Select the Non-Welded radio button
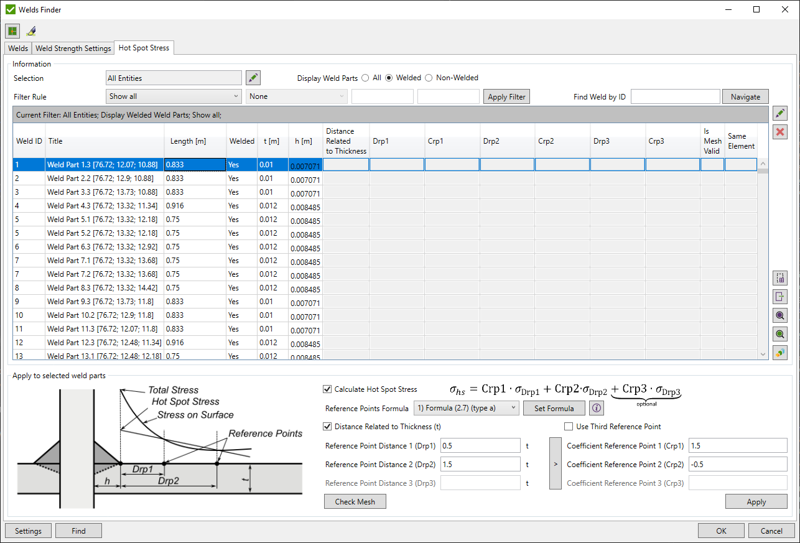 tap(429, 78)
